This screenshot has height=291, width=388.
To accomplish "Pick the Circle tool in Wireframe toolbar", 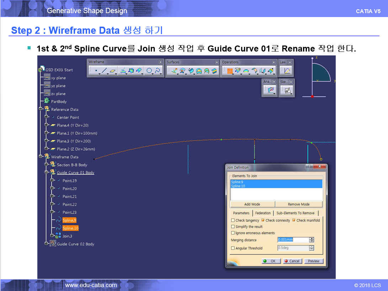I will (x=149, y=71).
